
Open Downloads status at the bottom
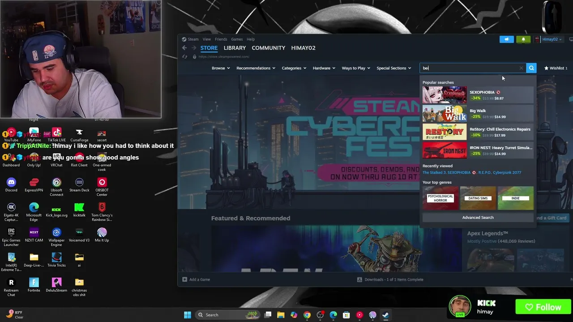tap(390, 280)
